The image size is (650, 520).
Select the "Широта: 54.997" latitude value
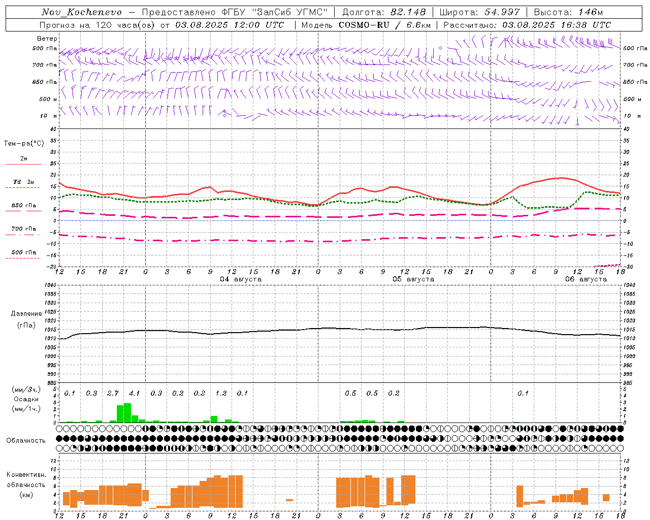[479, 12]
